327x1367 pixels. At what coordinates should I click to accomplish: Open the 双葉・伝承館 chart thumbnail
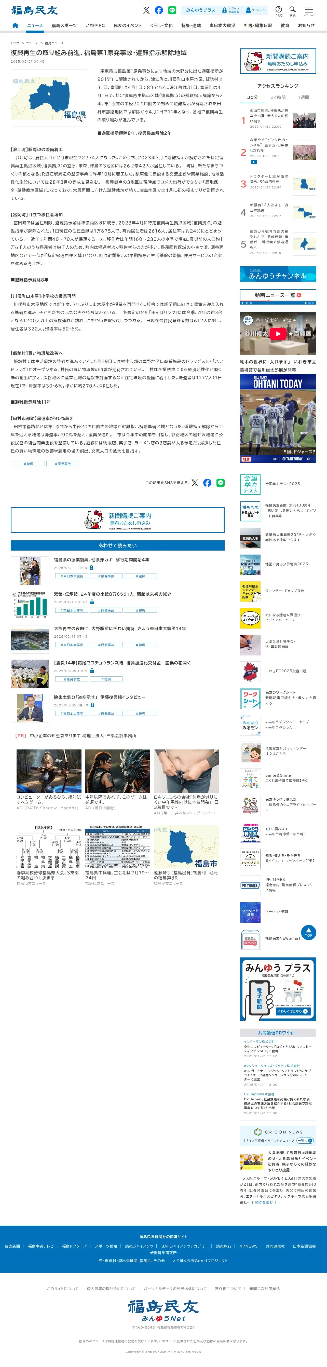click(30, 605)
